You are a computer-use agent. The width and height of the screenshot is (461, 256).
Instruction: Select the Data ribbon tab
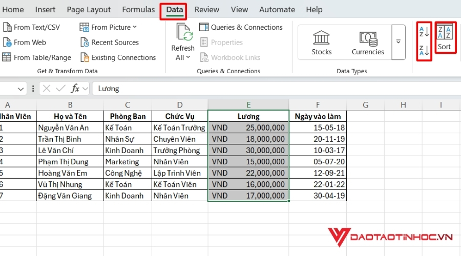(x=174, y=10)
